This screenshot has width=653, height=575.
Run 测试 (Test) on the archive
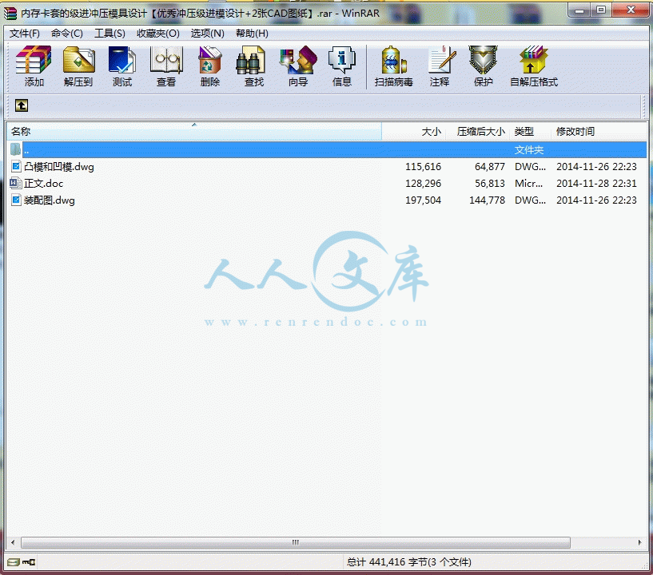pyautogui.click(x=122, y=66)
